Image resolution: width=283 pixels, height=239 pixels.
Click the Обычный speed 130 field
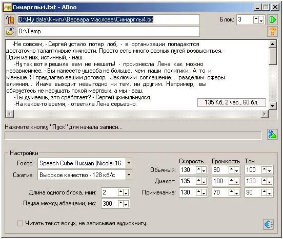[188, 170]
